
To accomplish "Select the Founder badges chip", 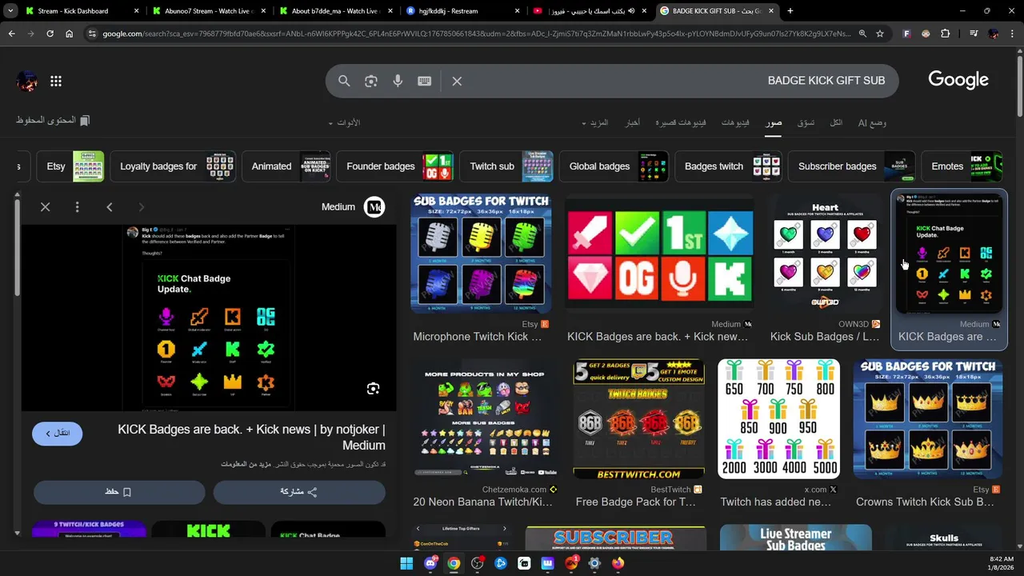I will click(x=395, y=166).
